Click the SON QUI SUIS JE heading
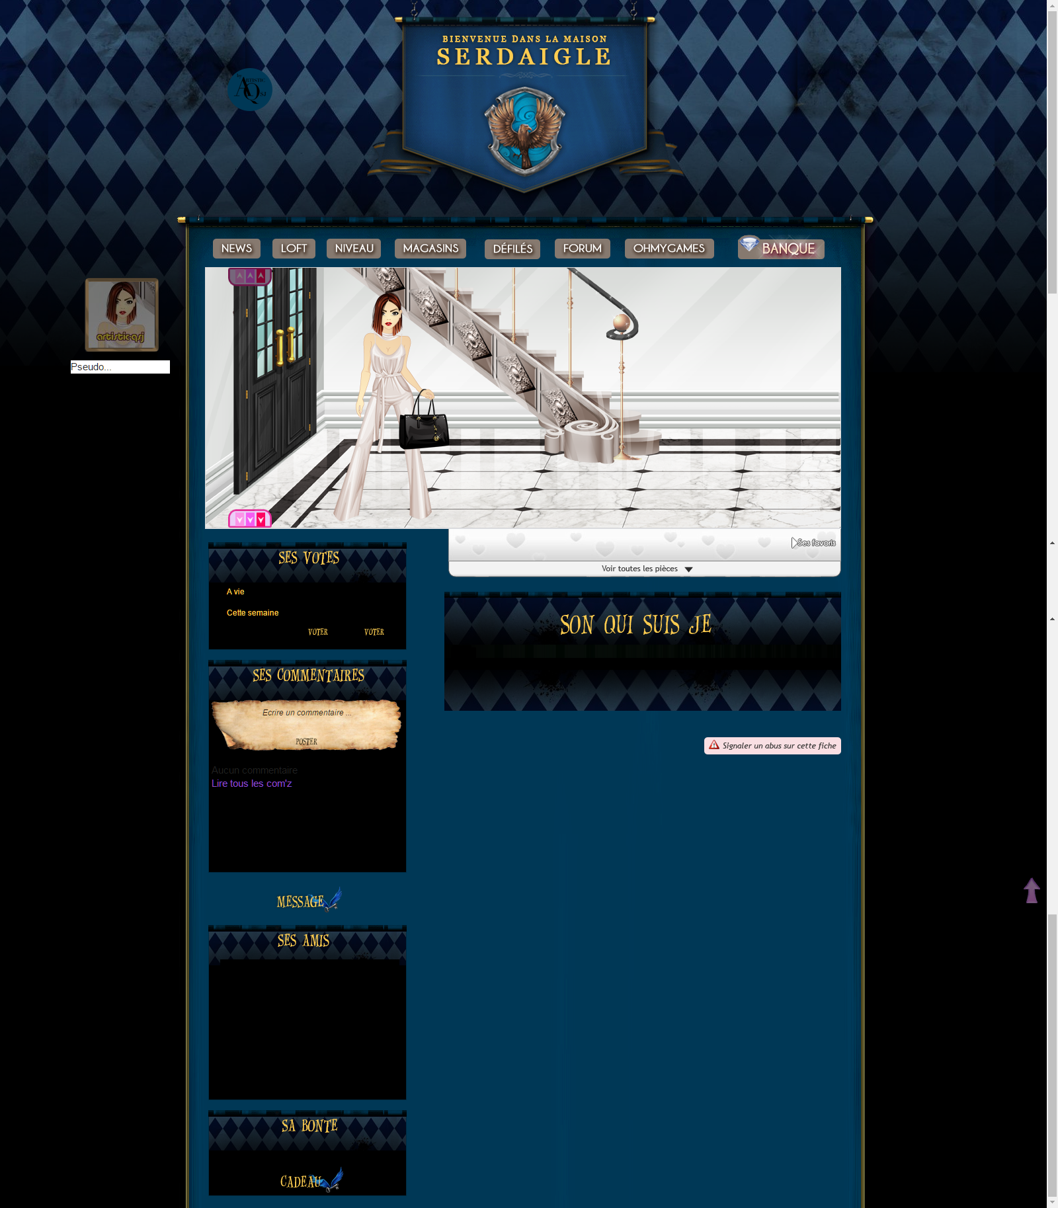The image size is (1058, 1208). [x=635, y=625]
